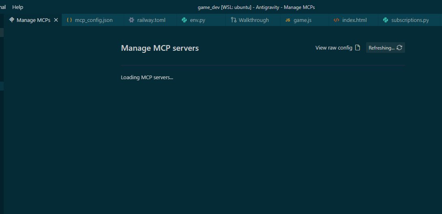Viewport: 442px width, 214px height.
Task: Open the Walkthrough tab
Action: (253, 20)
